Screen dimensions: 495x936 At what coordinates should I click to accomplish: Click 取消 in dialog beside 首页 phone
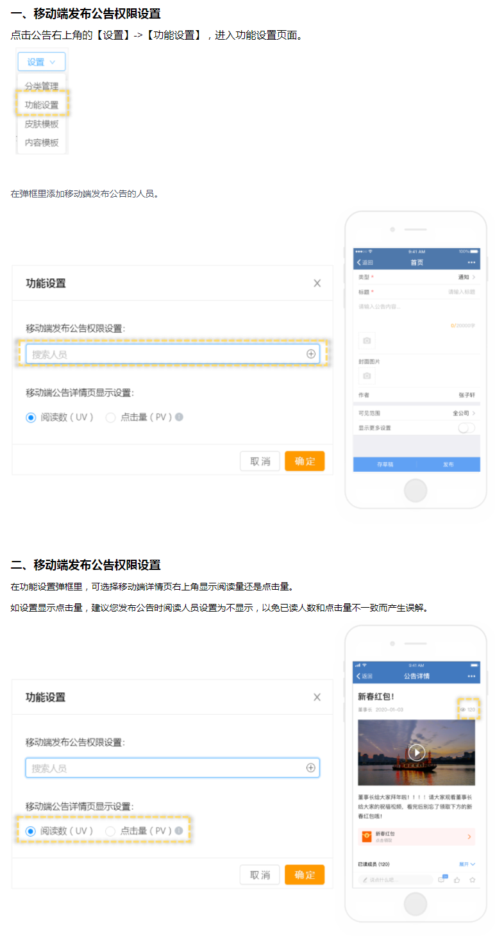(260, 461)
